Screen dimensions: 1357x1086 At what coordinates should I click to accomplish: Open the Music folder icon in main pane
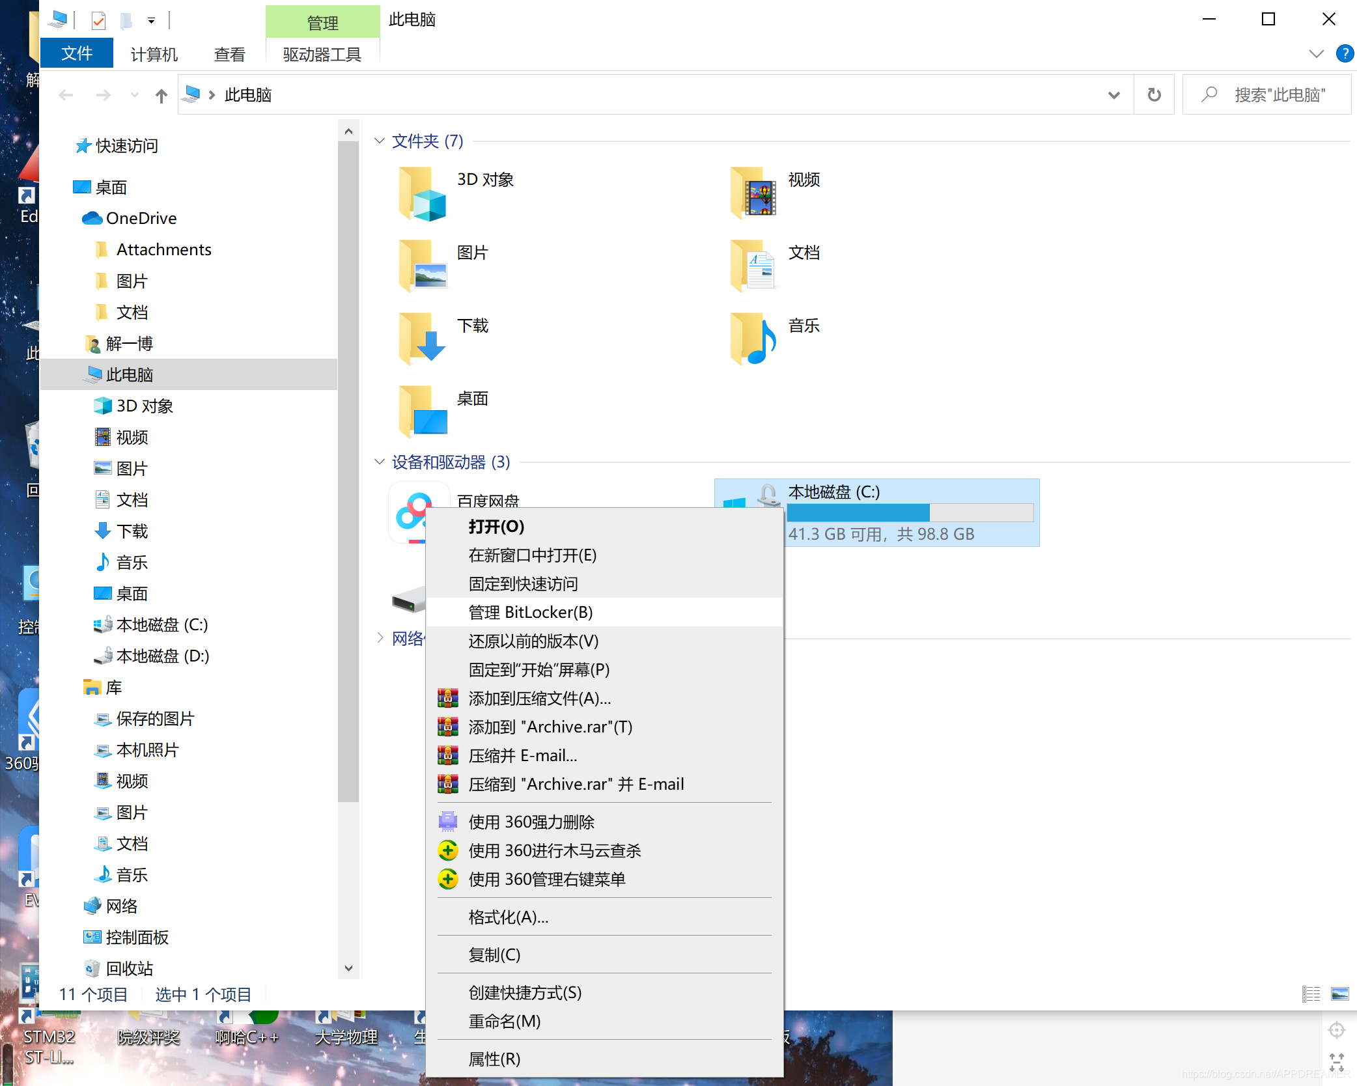[753, 337]
